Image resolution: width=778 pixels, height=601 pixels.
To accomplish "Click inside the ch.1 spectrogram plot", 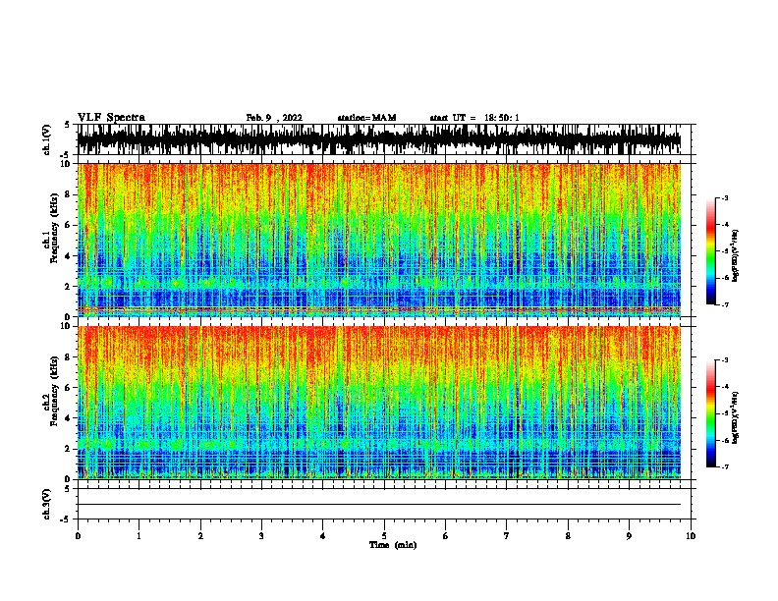I will (378, 240).
